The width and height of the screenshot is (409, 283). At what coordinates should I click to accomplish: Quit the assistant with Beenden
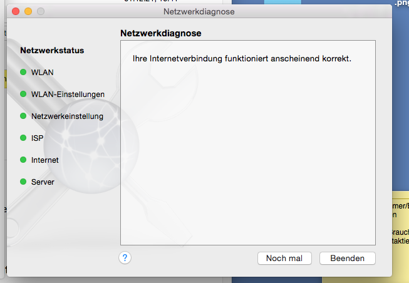[348, 258]
